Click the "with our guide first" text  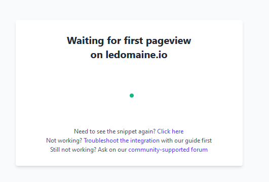point(186,141)
